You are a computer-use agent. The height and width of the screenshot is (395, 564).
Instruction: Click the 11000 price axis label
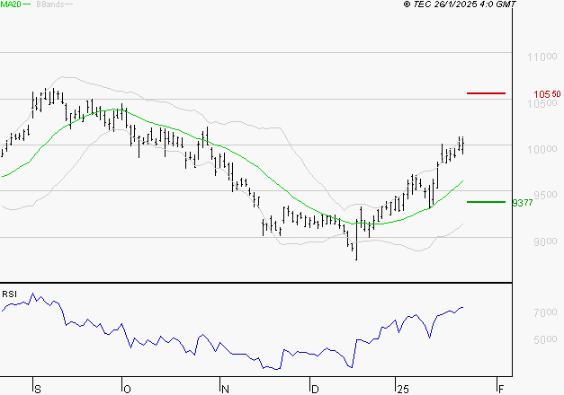click(542, 57)
